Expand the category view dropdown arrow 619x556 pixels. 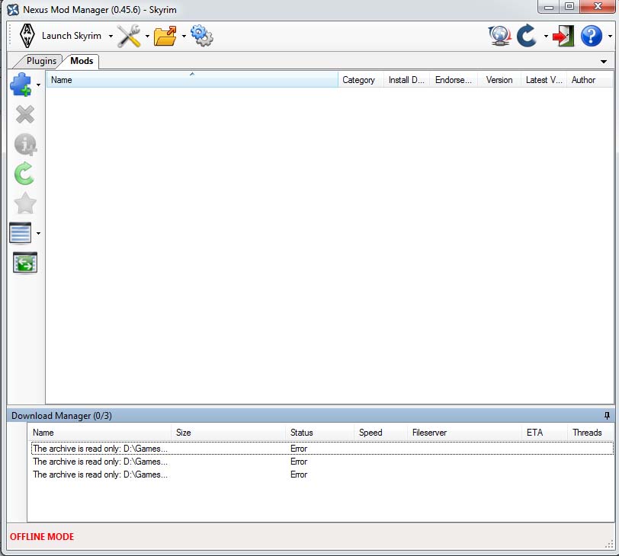click(38, 233)
